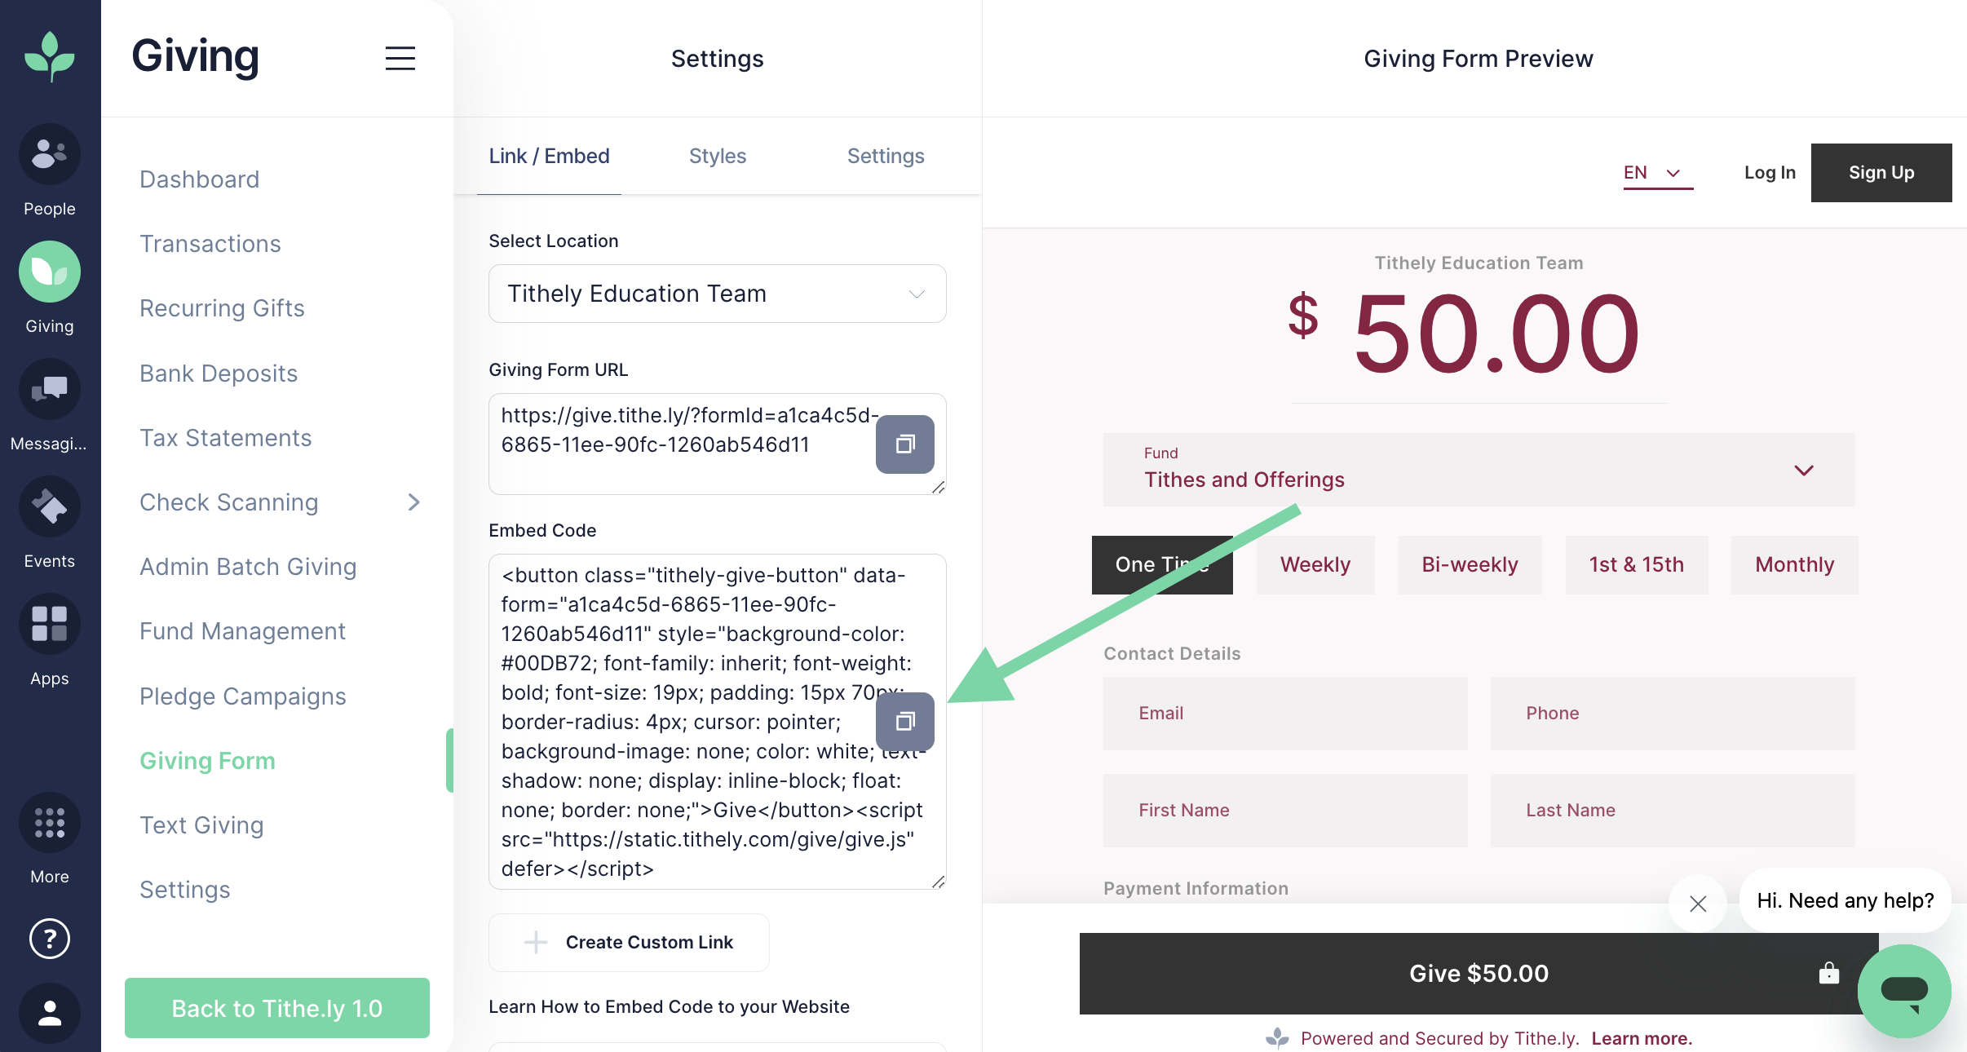Dismiss the help chat bubble
Viewport: 1967px width, 1052px height.
pos(1698,904)
